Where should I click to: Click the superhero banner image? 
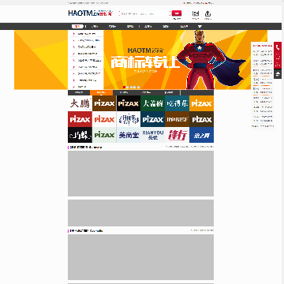pos(185,60)
